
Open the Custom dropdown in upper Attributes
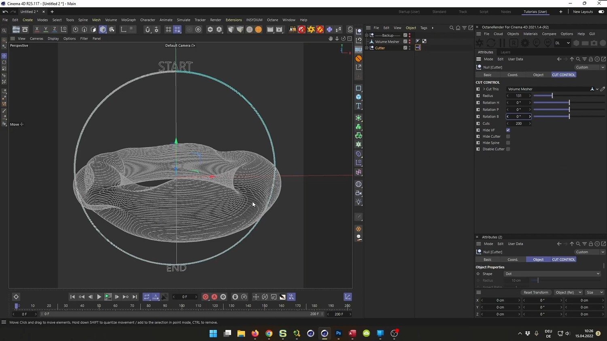[590, 67]
